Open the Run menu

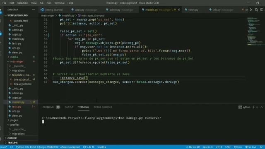pos(49,3)
